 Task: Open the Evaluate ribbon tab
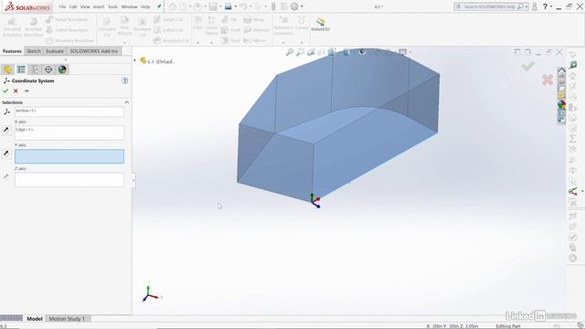[x=55, y=51]
